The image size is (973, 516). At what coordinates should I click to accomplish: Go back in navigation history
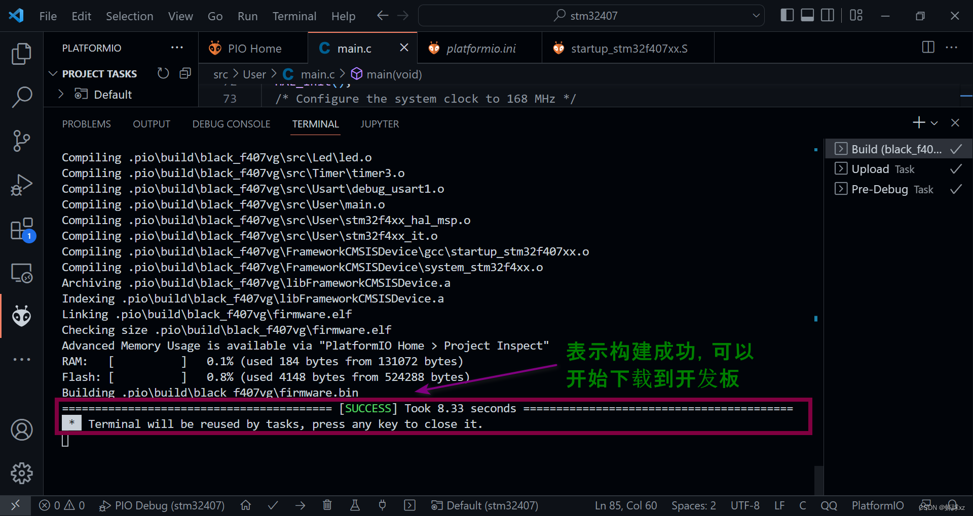pos(383,16)
